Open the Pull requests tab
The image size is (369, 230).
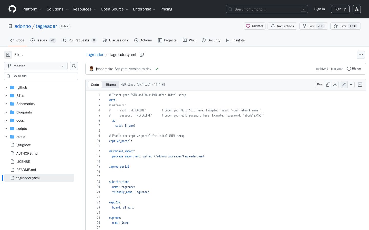click(79, 40)
